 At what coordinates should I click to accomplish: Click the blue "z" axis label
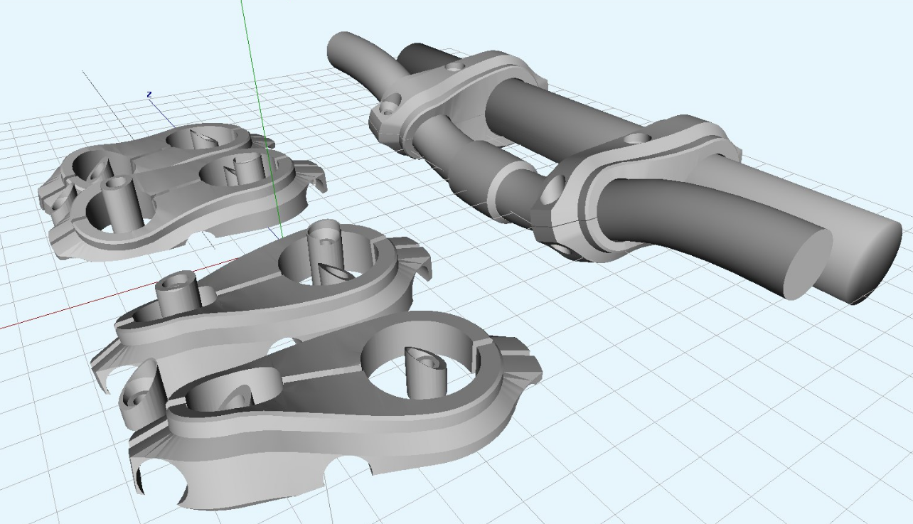tap(149, 95)
